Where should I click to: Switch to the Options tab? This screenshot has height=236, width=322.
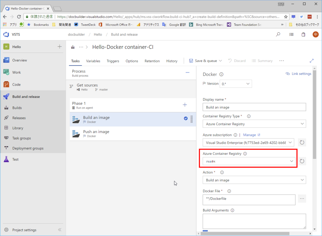tap(132, 61)
